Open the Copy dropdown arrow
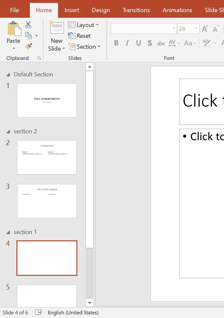 pos(36,36)
